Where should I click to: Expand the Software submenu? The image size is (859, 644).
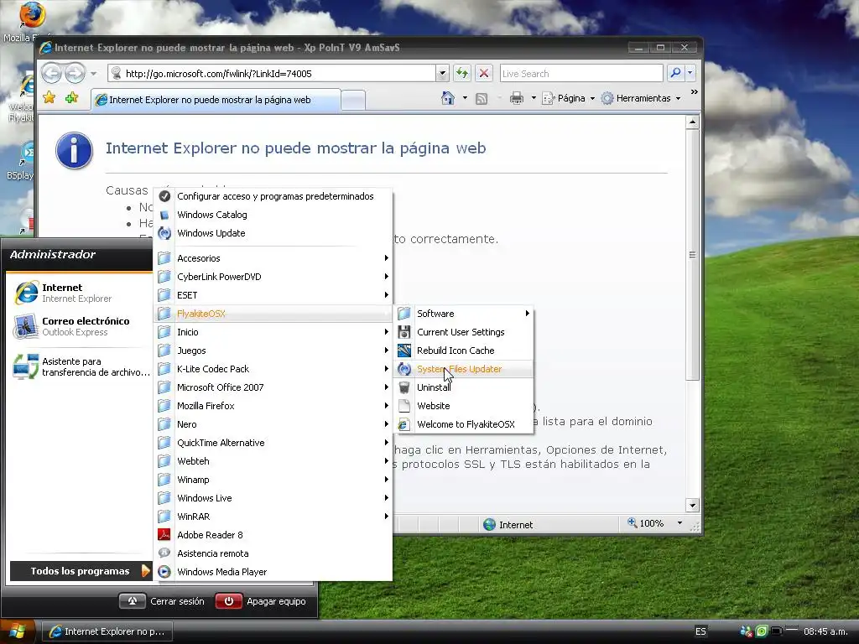tap(464, 314)
